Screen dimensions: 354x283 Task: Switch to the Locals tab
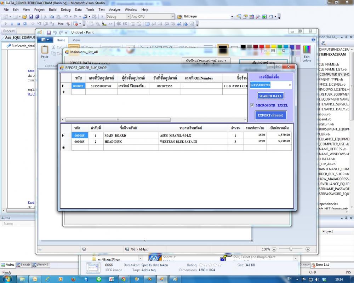coord(23,265)
